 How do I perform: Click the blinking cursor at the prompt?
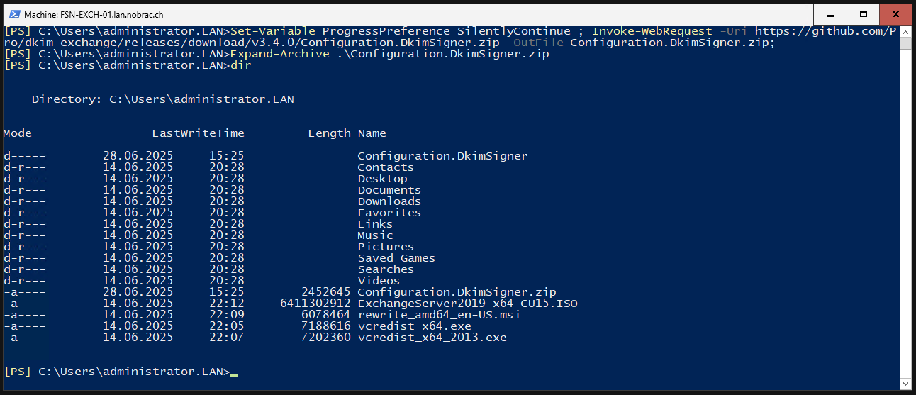click(x=234, y=374)
